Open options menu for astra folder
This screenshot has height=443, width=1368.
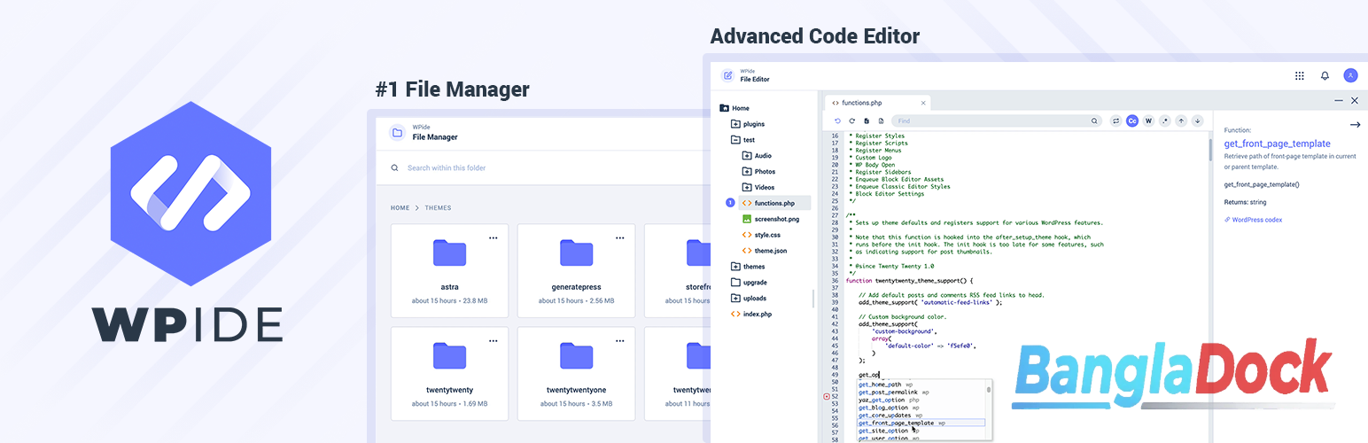[x=494, y=237]
